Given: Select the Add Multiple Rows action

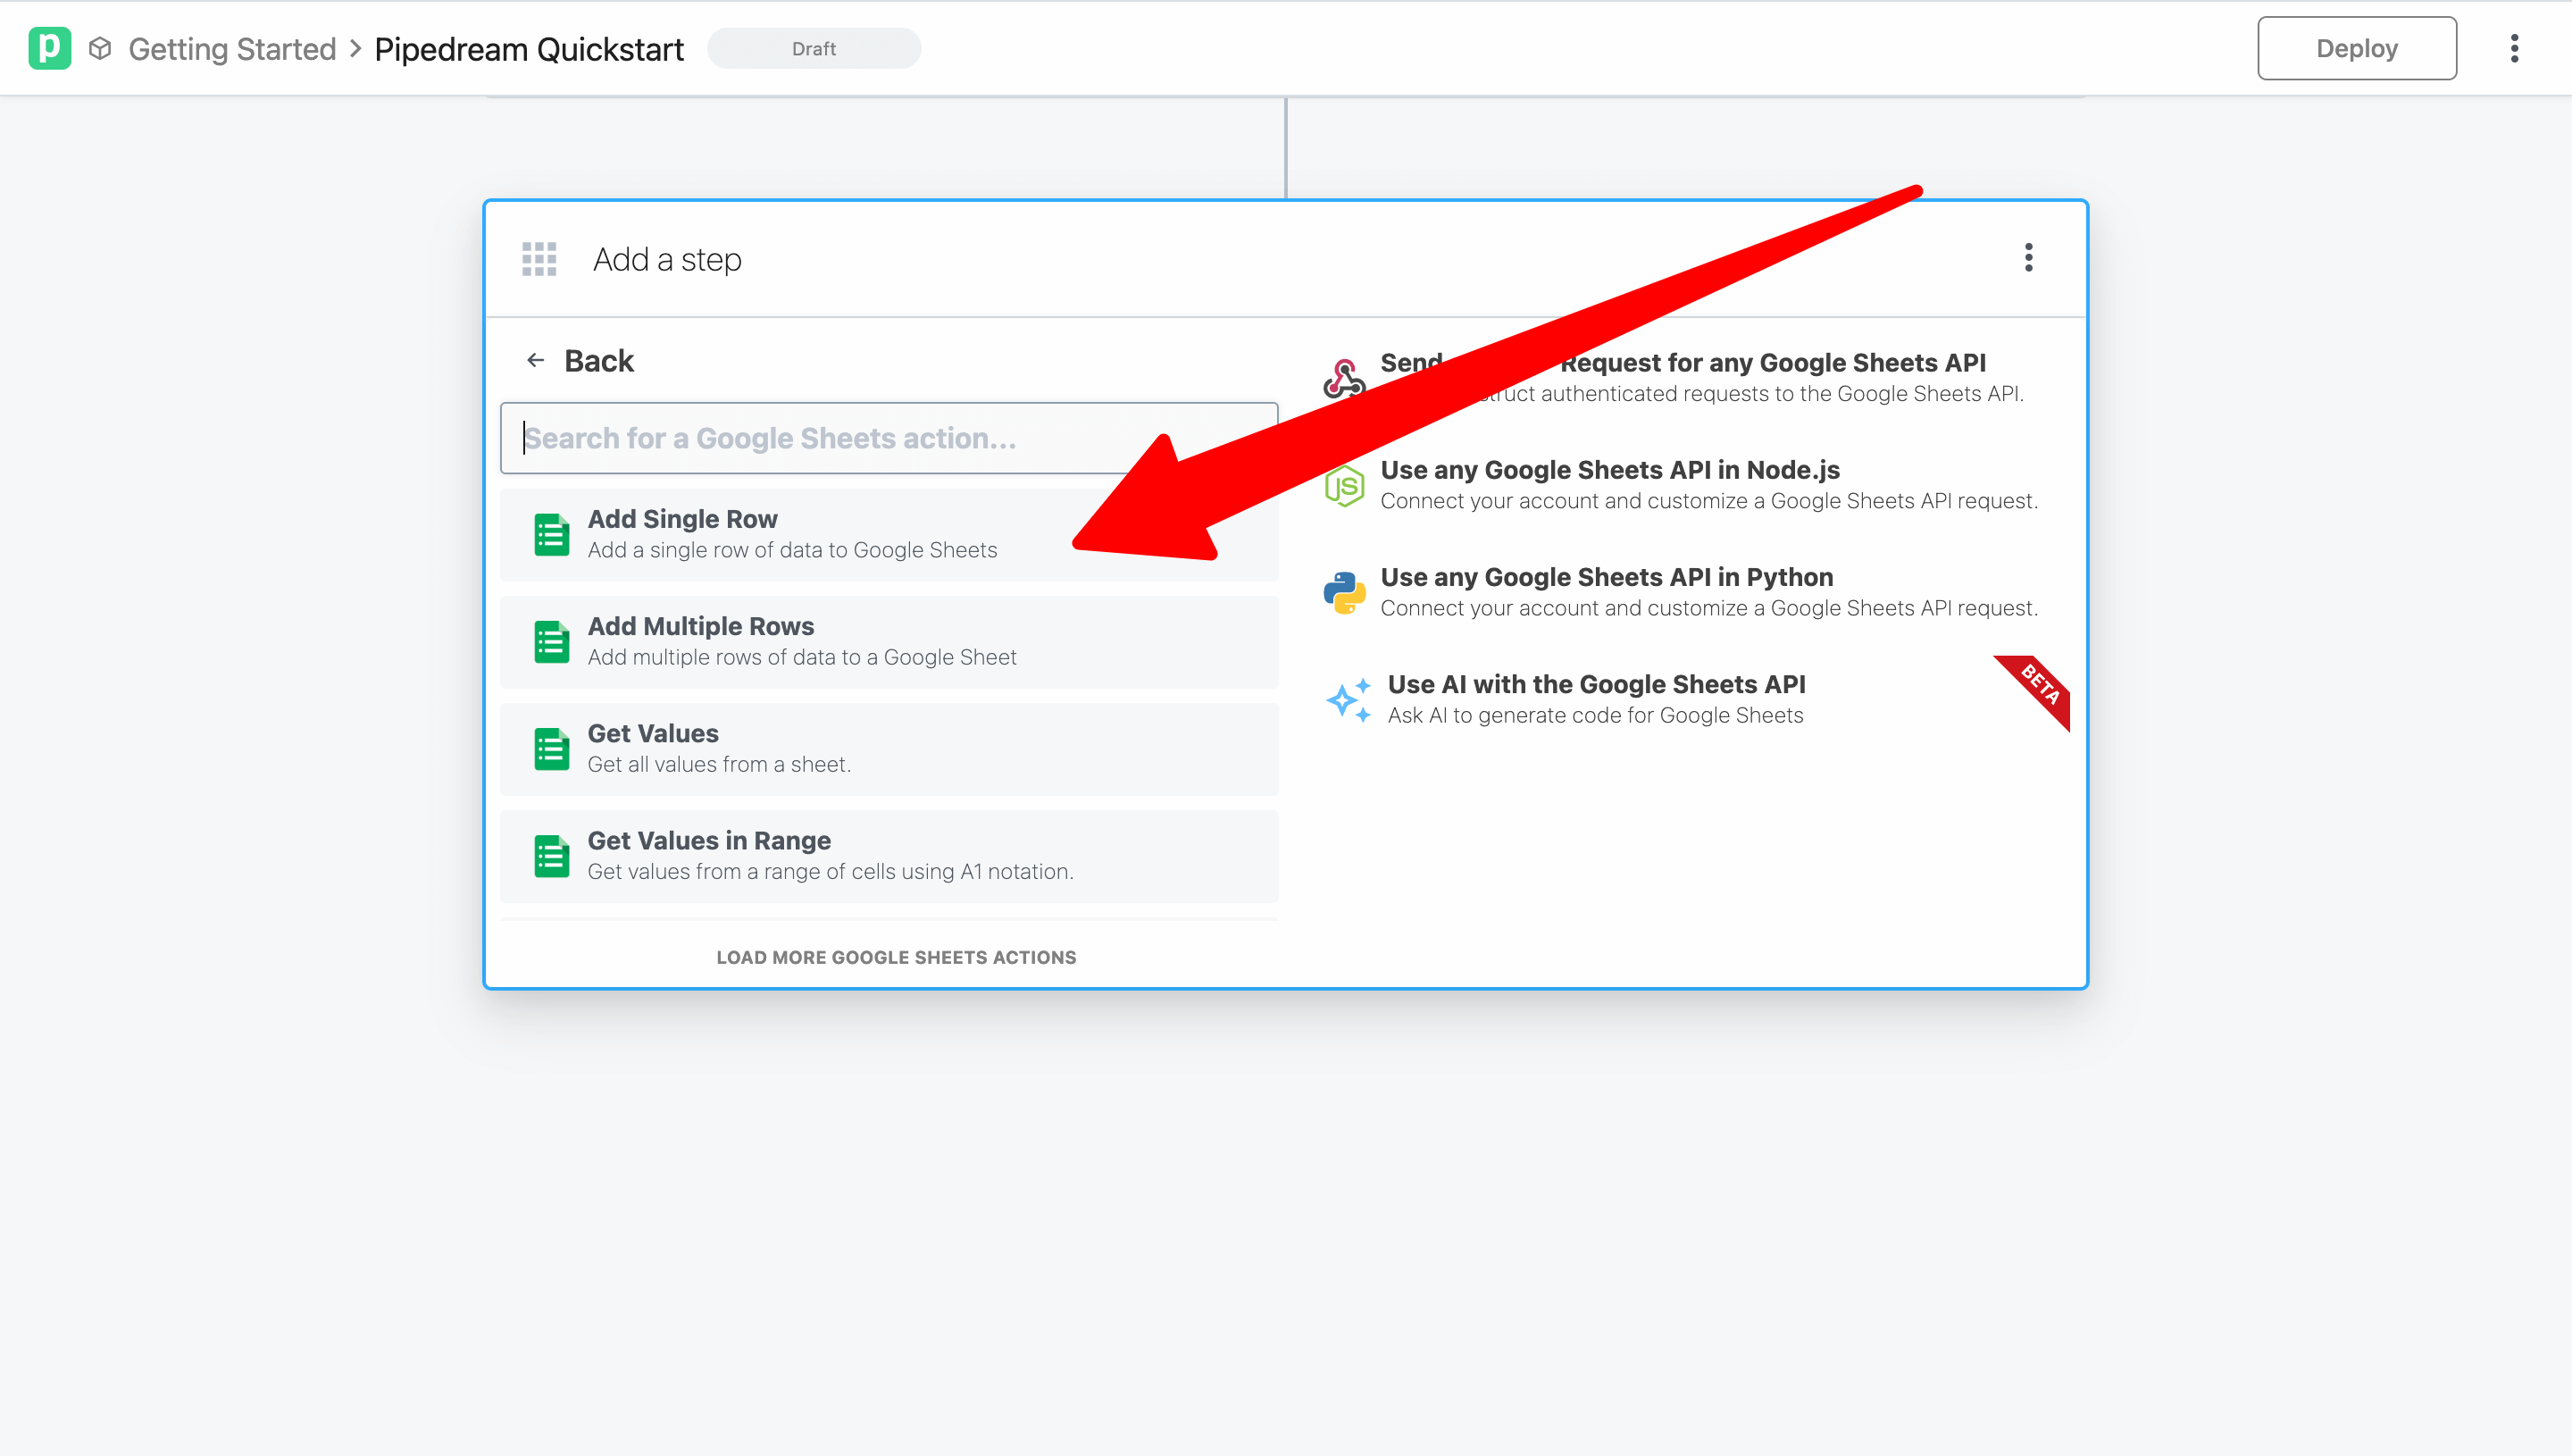Looking at the screenshot, I should [889, 641].
